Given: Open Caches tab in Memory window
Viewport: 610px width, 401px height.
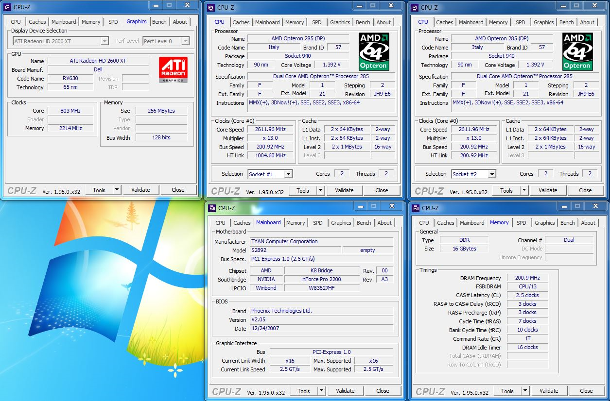Looking at the screenshot, I should pyautogui.click(x=445, y=223).
